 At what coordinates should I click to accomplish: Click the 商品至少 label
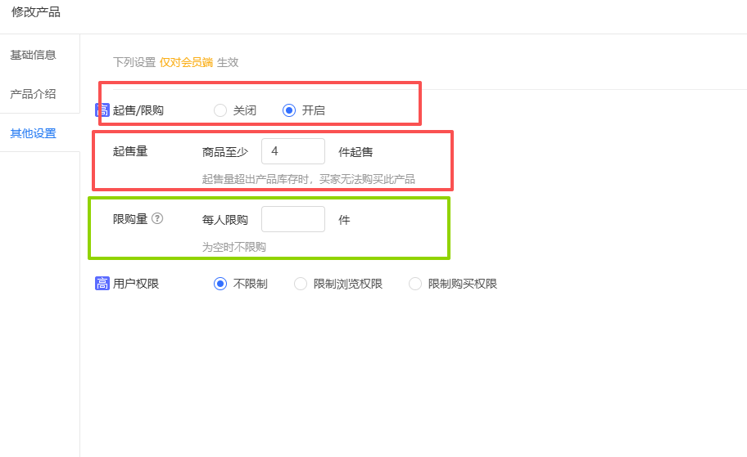(x=225, y=152)
